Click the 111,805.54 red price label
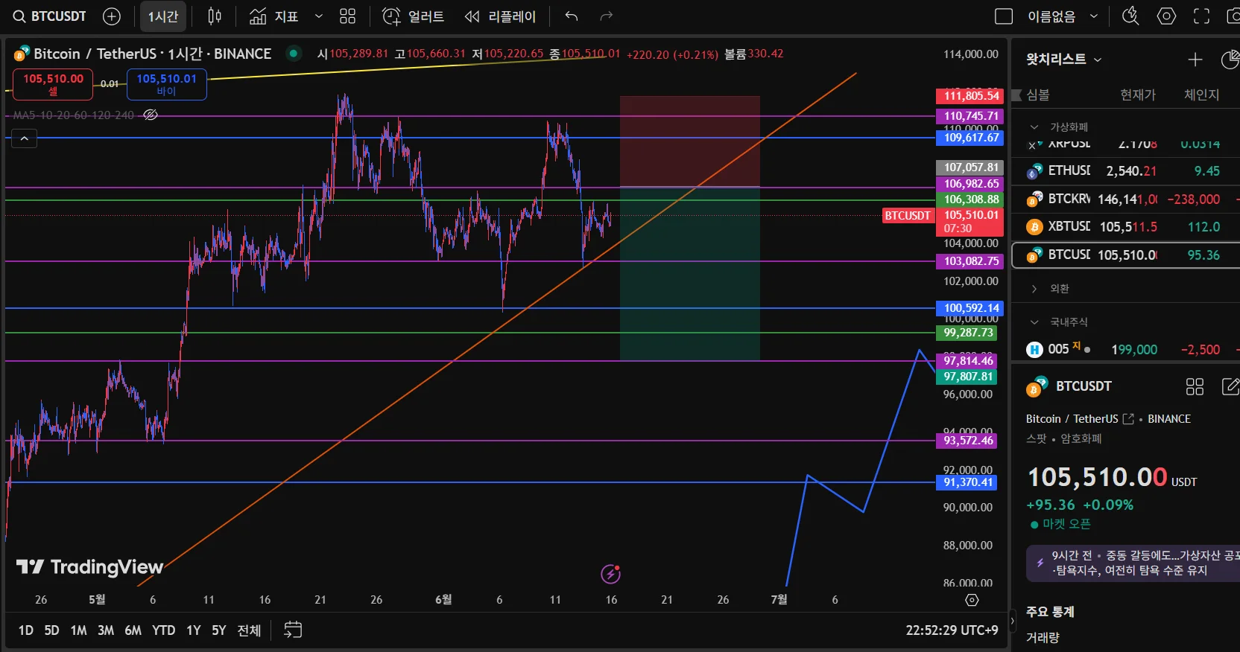The width and height of the screenshot is (1240, 652). [x=970, y=96]
